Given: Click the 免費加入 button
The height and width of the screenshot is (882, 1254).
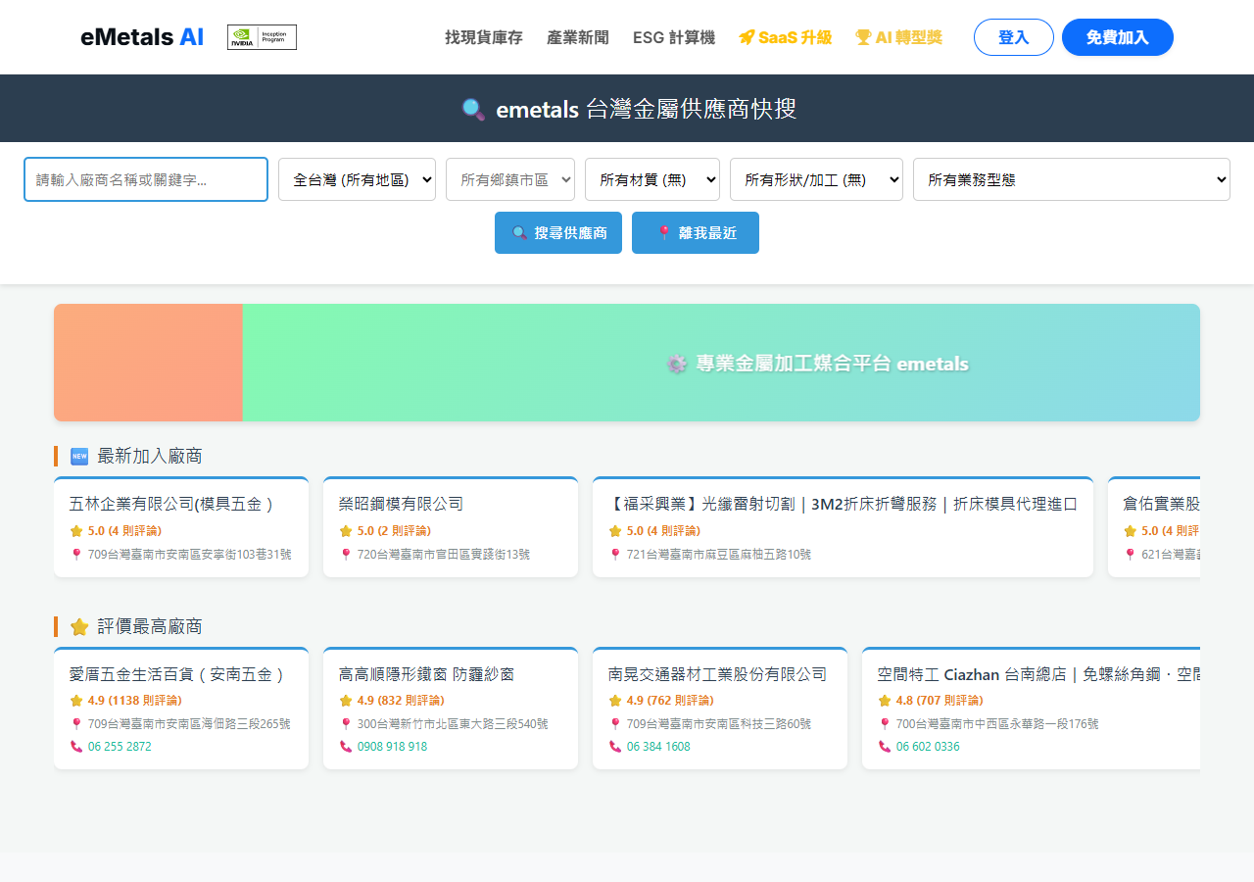Looking at the screenshot, I should (1118, 37).
